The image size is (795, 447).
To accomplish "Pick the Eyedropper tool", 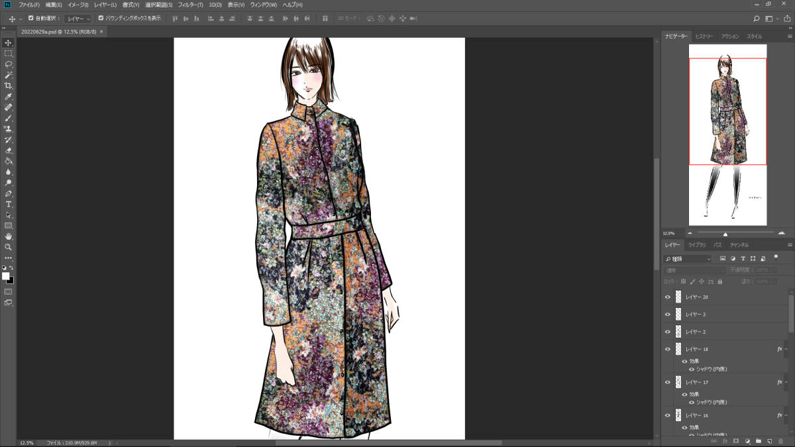I will [x=9, y=97].
